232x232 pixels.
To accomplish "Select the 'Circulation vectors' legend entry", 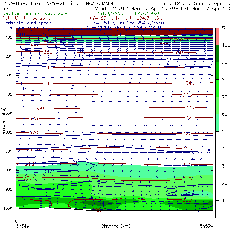I will [23, 28].
